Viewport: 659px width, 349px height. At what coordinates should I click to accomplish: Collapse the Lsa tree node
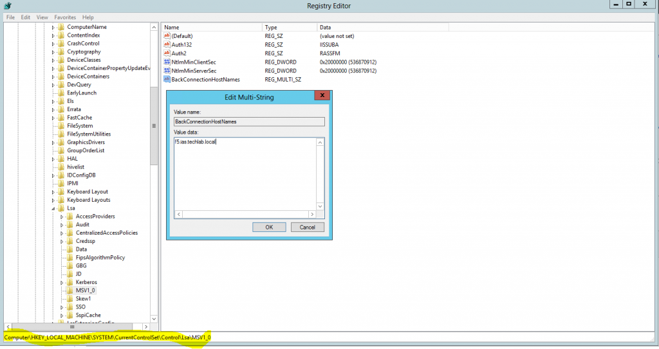[x=53, y=208]
